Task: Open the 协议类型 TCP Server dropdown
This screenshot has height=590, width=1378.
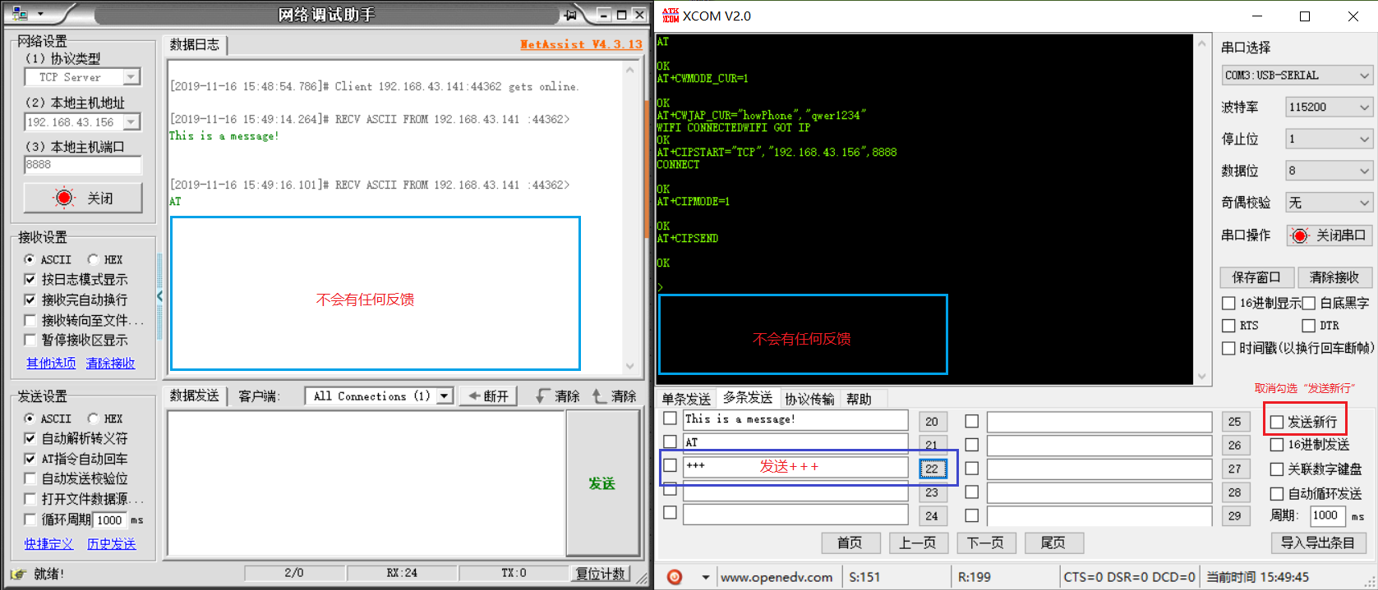Action: pos(131,77)
